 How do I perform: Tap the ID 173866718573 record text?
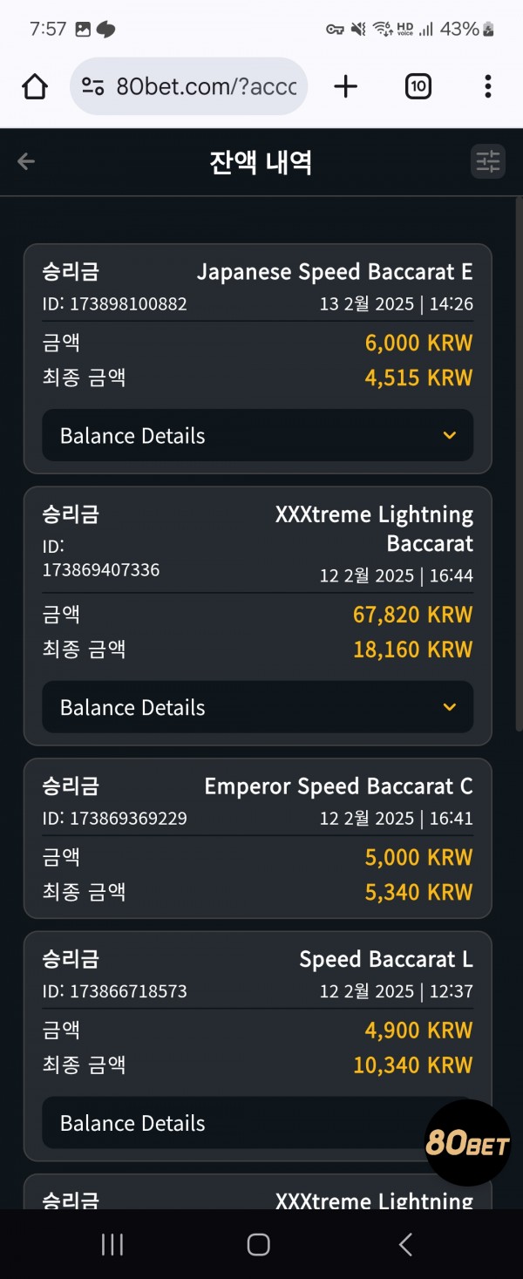click(x=114, y=991)
